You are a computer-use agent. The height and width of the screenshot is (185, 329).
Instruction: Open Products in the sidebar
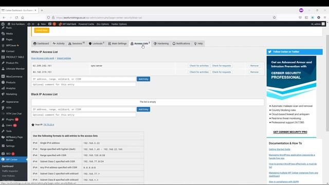click(10, 82)
